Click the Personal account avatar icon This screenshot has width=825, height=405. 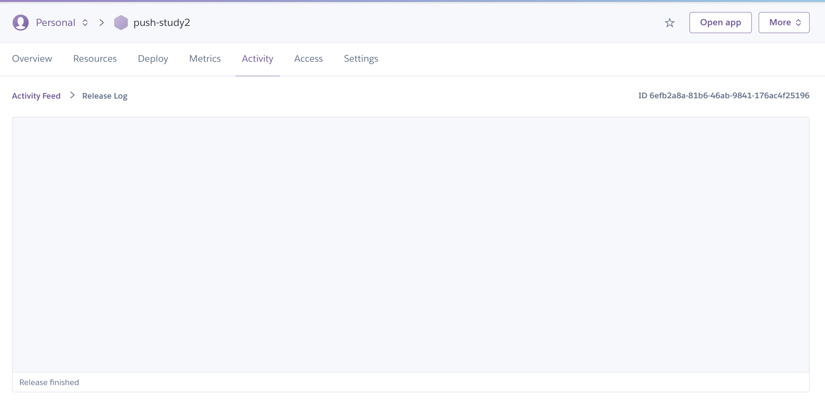click(21, 23)
